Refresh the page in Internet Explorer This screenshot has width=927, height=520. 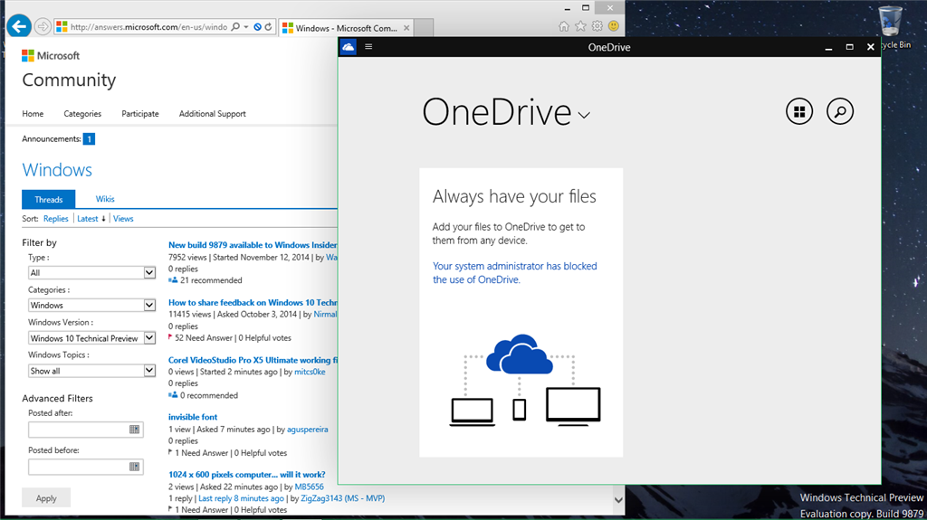268,27
